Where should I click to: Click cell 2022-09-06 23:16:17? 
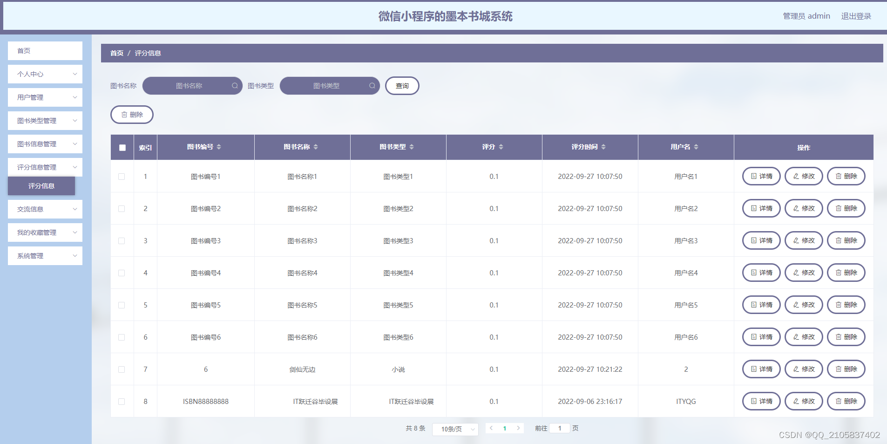pyautogui.click(x=590, y=402)
